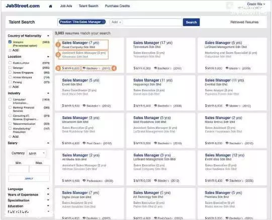This screenshot has height=220, width=272.
Task: Expand the Language filter section
Action: click(48, 189)
